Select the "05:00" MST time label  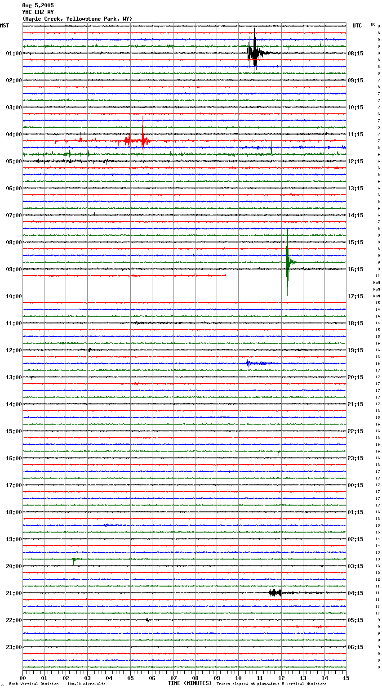(14, 161)
